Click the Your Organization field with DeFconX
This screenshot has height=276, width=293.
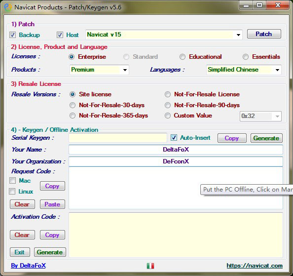tap(176, 161)
